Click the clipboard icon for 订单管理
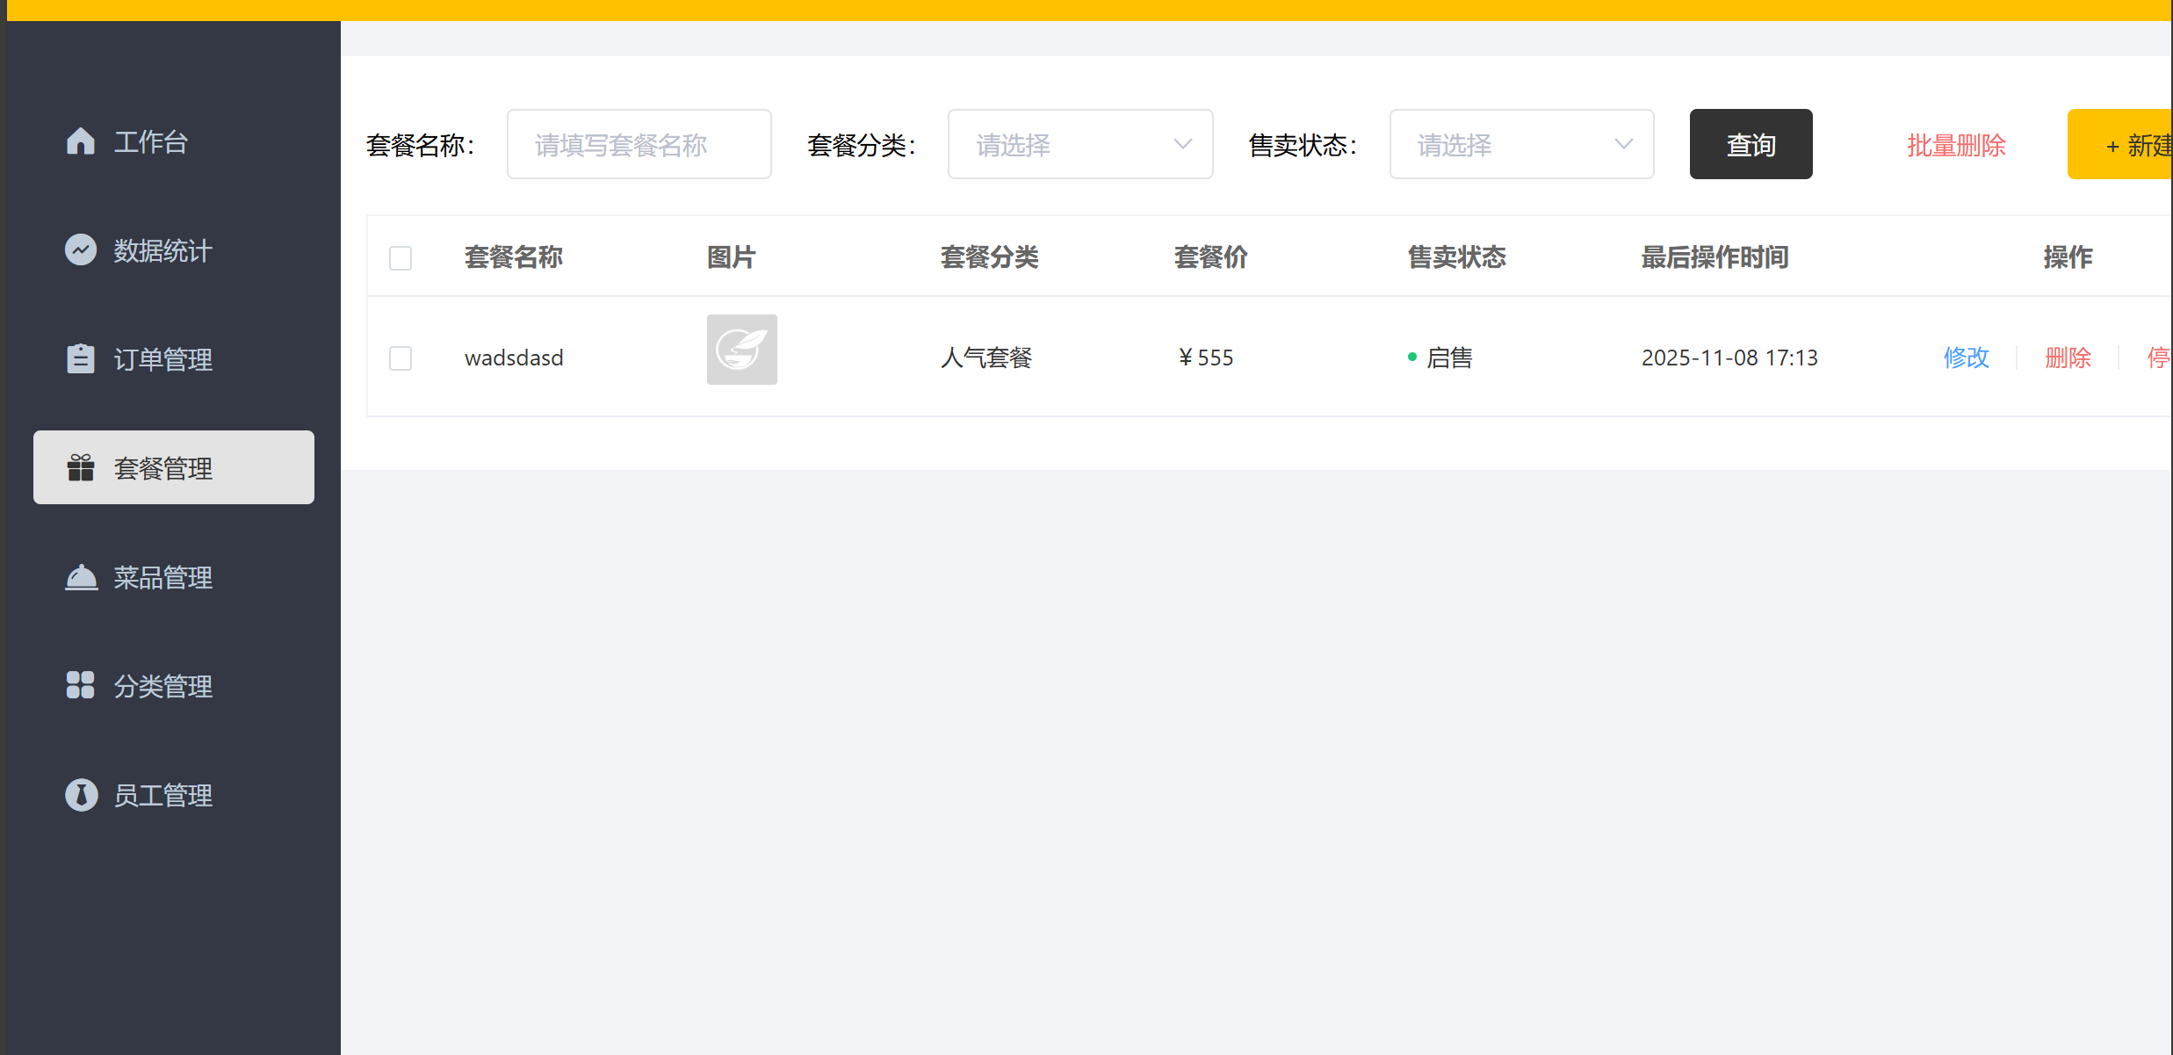The image size is (2173, 1055). pyautogui.click(x=80, y=358)
